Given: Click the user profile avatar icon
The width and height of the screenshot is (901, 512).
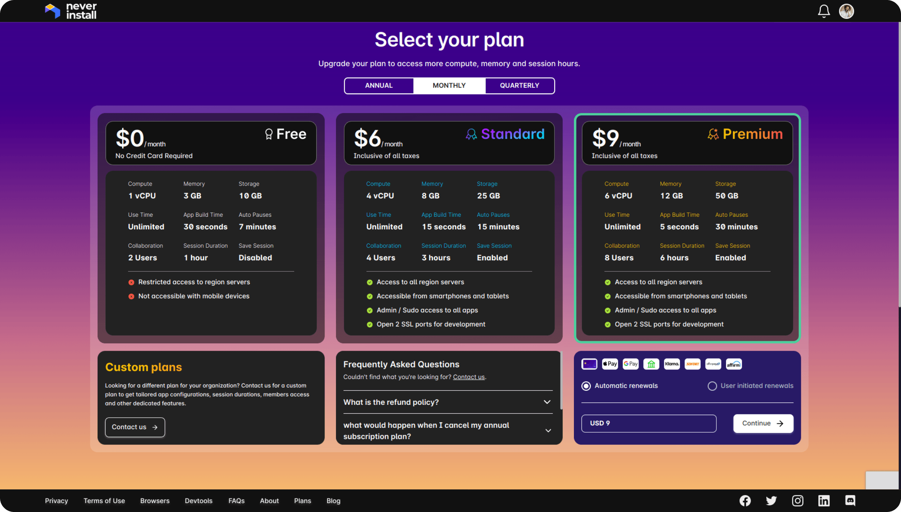Looking at the screenshot, I should [x=847, y=11].
